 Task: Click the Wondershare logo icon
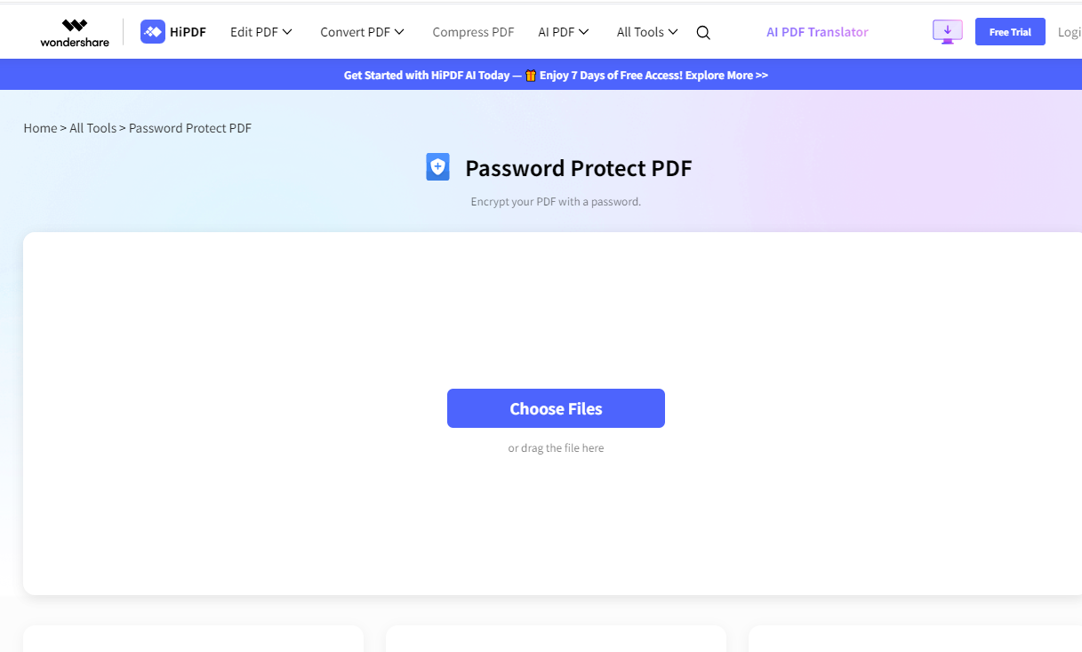75,27
